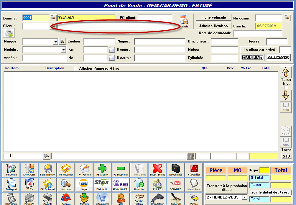Open the Modèle dropdown arrow
296x205 pixels.
[63, 50]
